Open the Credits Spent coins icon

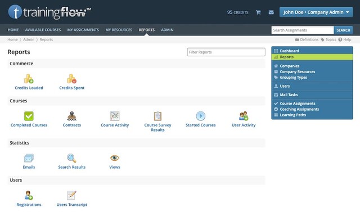(x=71, y=79)
